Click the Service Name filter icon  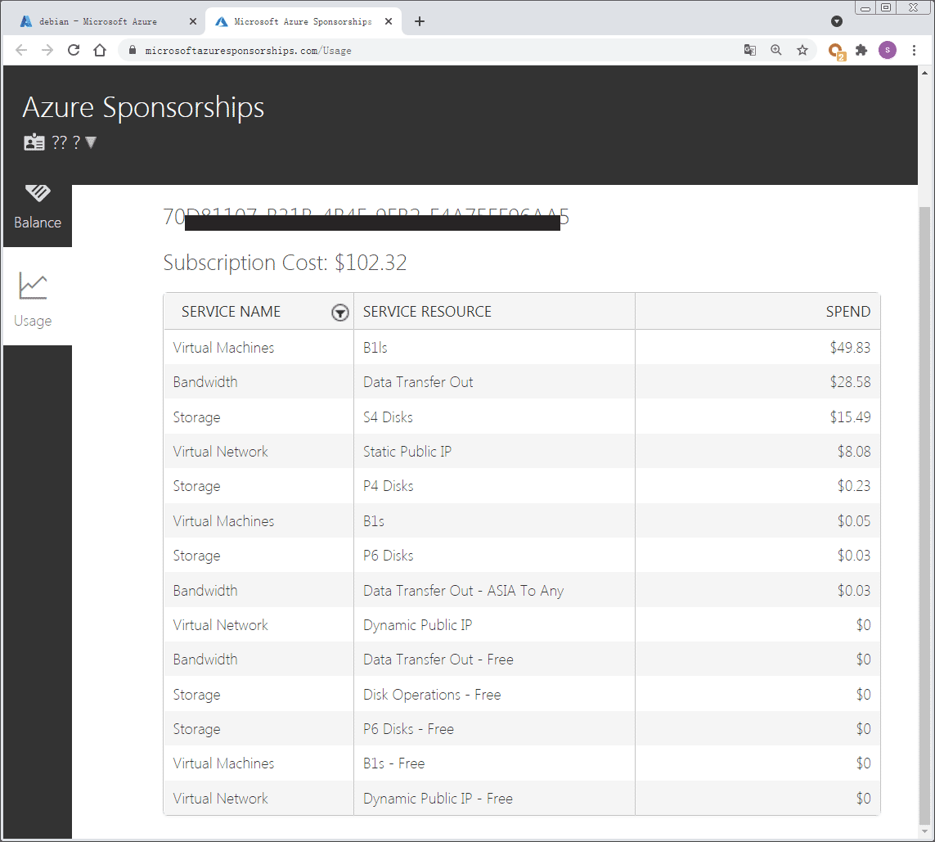tap(340, 313)
